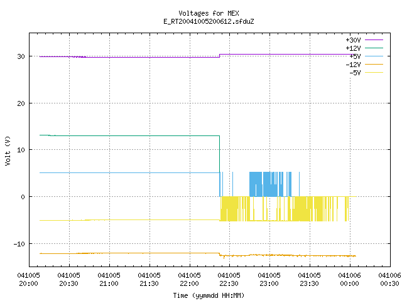This screenshot has height=301, width=402.
Task: Click the x-axis tick 041005 20:30
Action: point(68,280)
